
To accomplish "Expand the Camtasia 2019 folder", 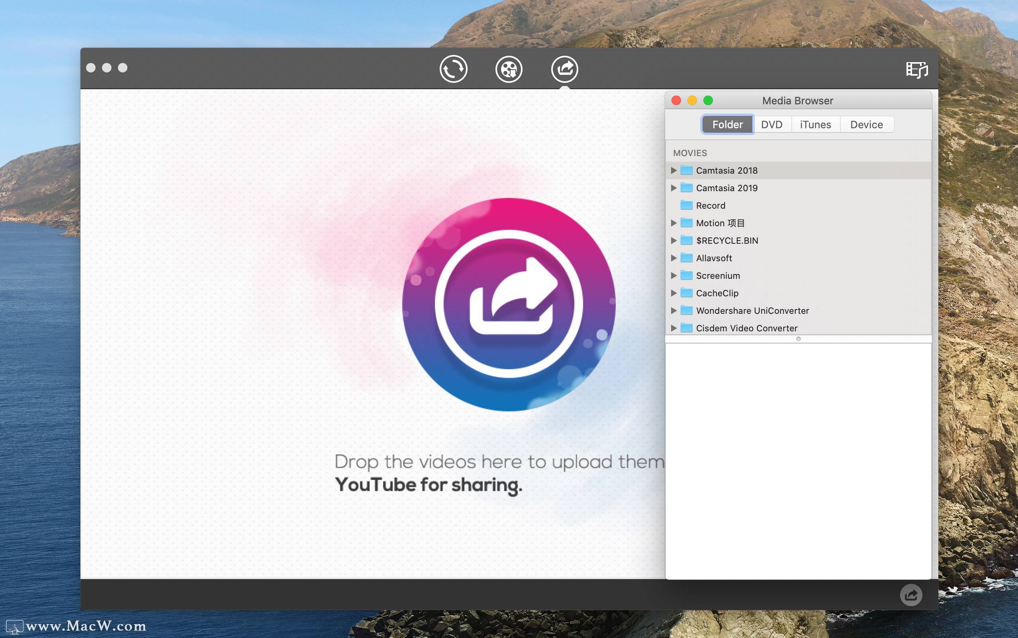I will [x=673, y=188].
